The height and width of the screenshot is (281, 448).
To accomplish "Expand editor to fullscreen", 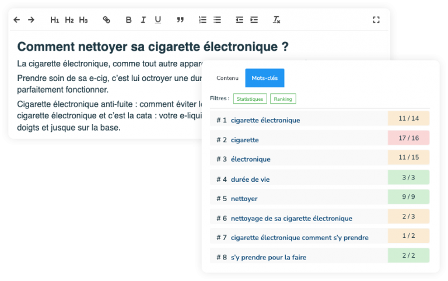I will (376, 20).
